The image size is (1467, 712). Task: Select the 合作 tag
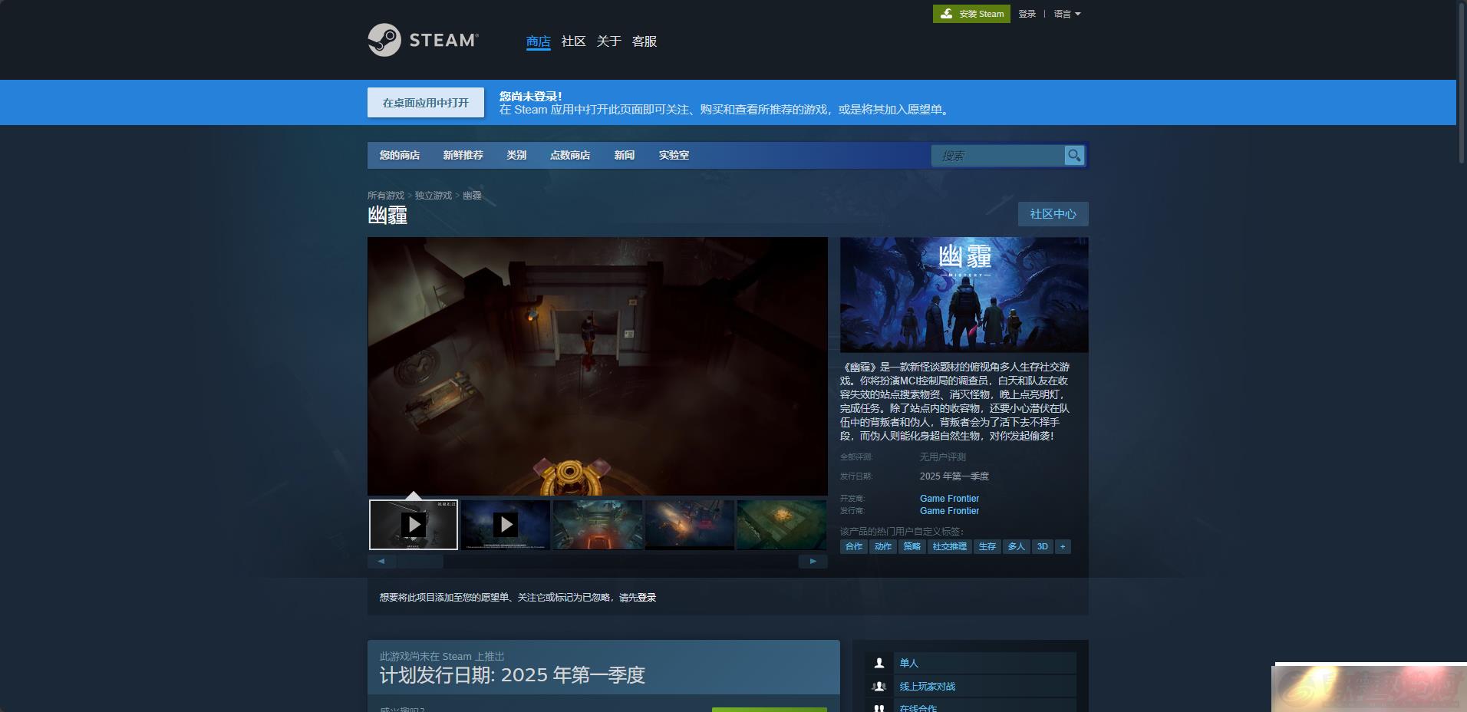854,546
